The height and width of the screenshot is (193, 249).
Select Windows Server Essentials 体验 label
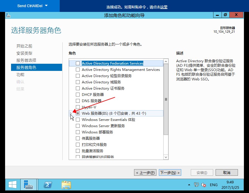click(108, 120)
